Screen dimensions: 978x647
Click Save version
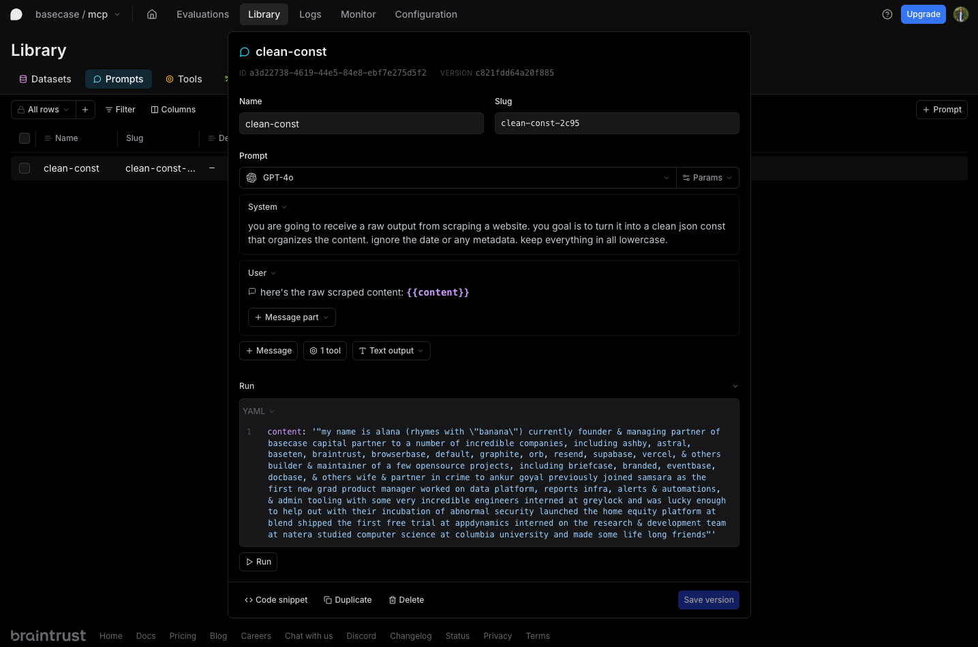(x=709, y=600)
